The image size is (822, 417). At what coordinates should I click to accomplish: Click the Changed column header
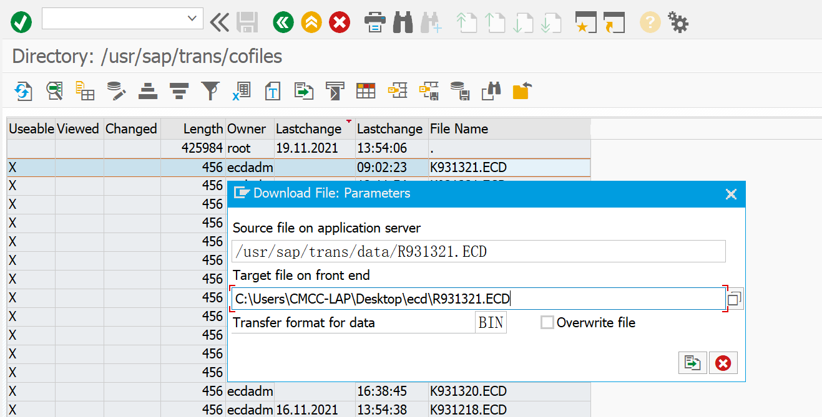(132, 129)
